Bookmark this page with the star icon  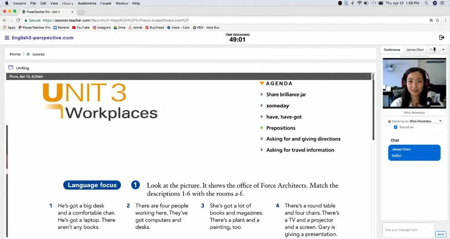[x=437, y=20]
